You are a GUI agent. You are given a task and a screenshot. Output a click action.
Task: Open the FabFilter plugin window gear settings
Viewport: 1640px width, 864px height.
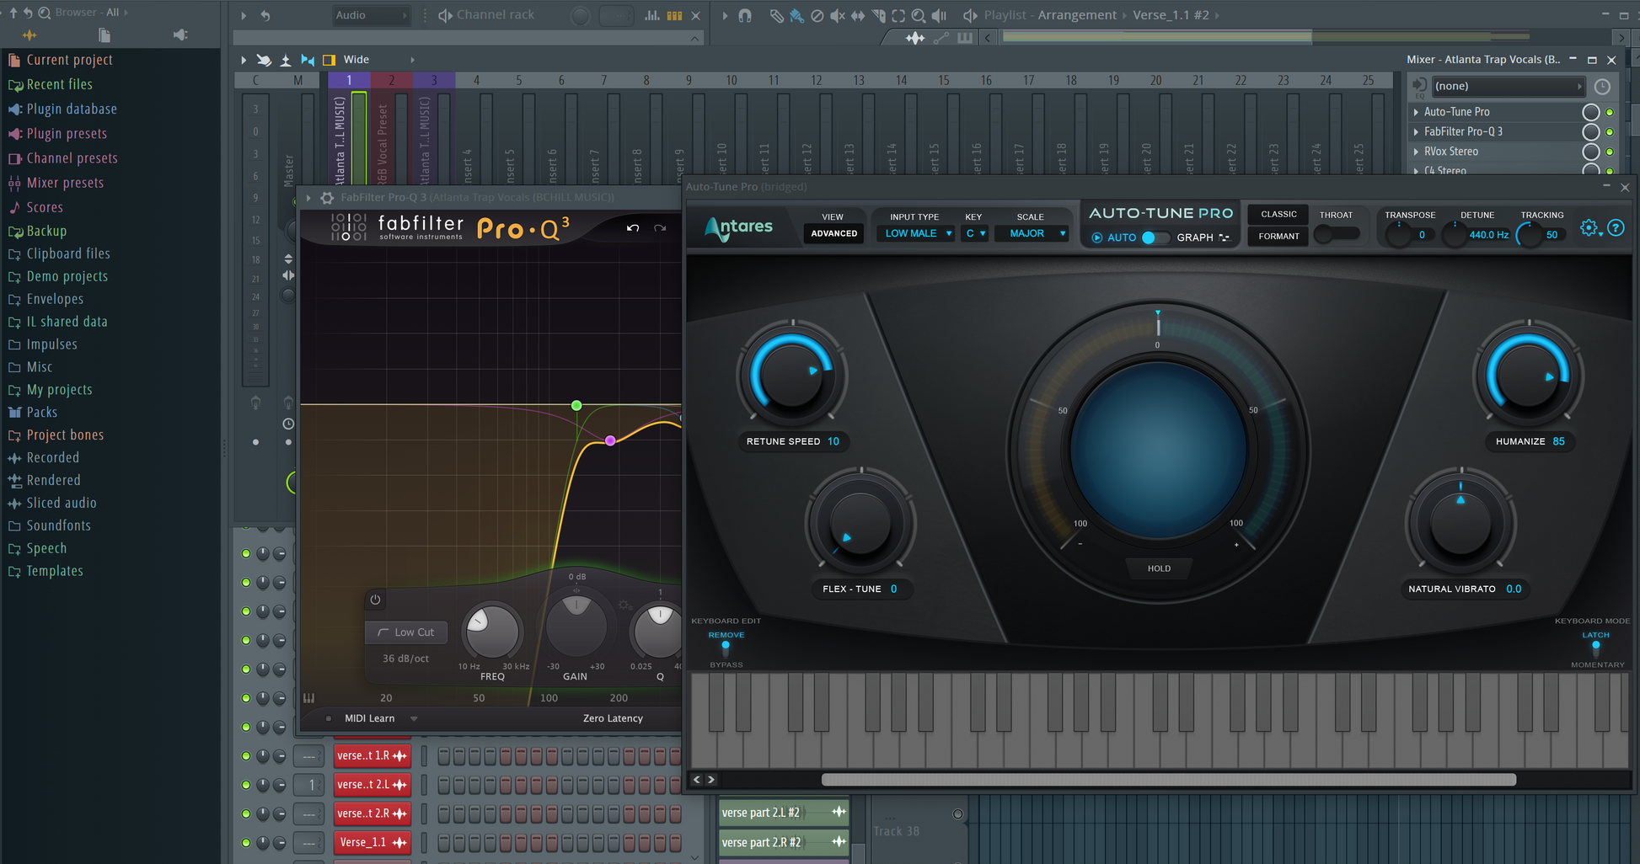(327, 198)
